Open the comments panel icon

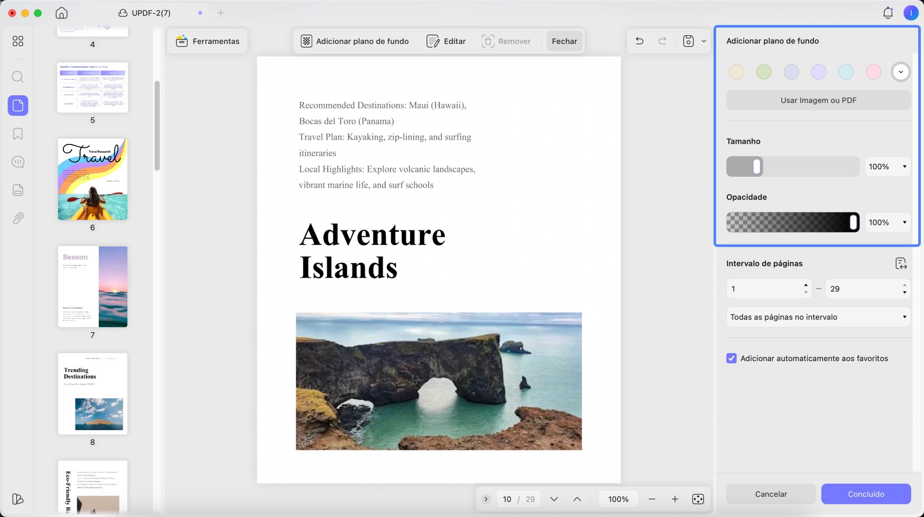tap(18, 162)
